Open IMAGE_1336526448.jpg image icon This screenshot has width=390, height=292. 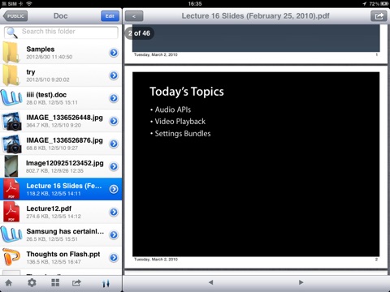coord(11,121)
